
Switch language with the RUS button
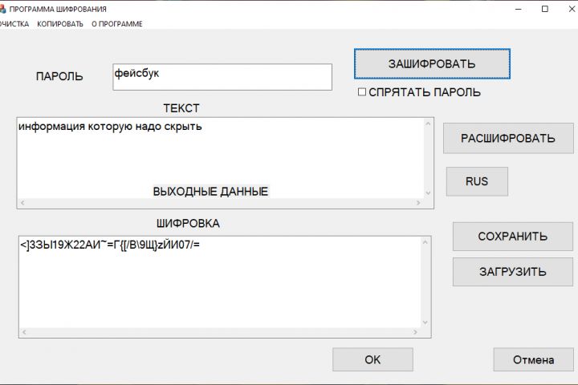pyautogui.click(x=477, y=181)
